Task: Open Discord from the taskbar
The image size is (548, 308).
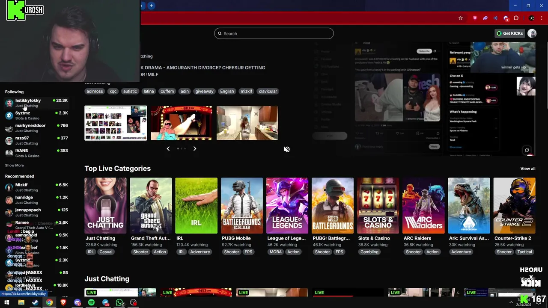Action: coord(77,302)
